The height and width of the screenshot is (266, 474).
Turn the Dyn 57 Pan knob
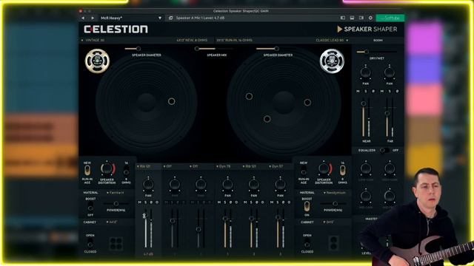point(280,184)
